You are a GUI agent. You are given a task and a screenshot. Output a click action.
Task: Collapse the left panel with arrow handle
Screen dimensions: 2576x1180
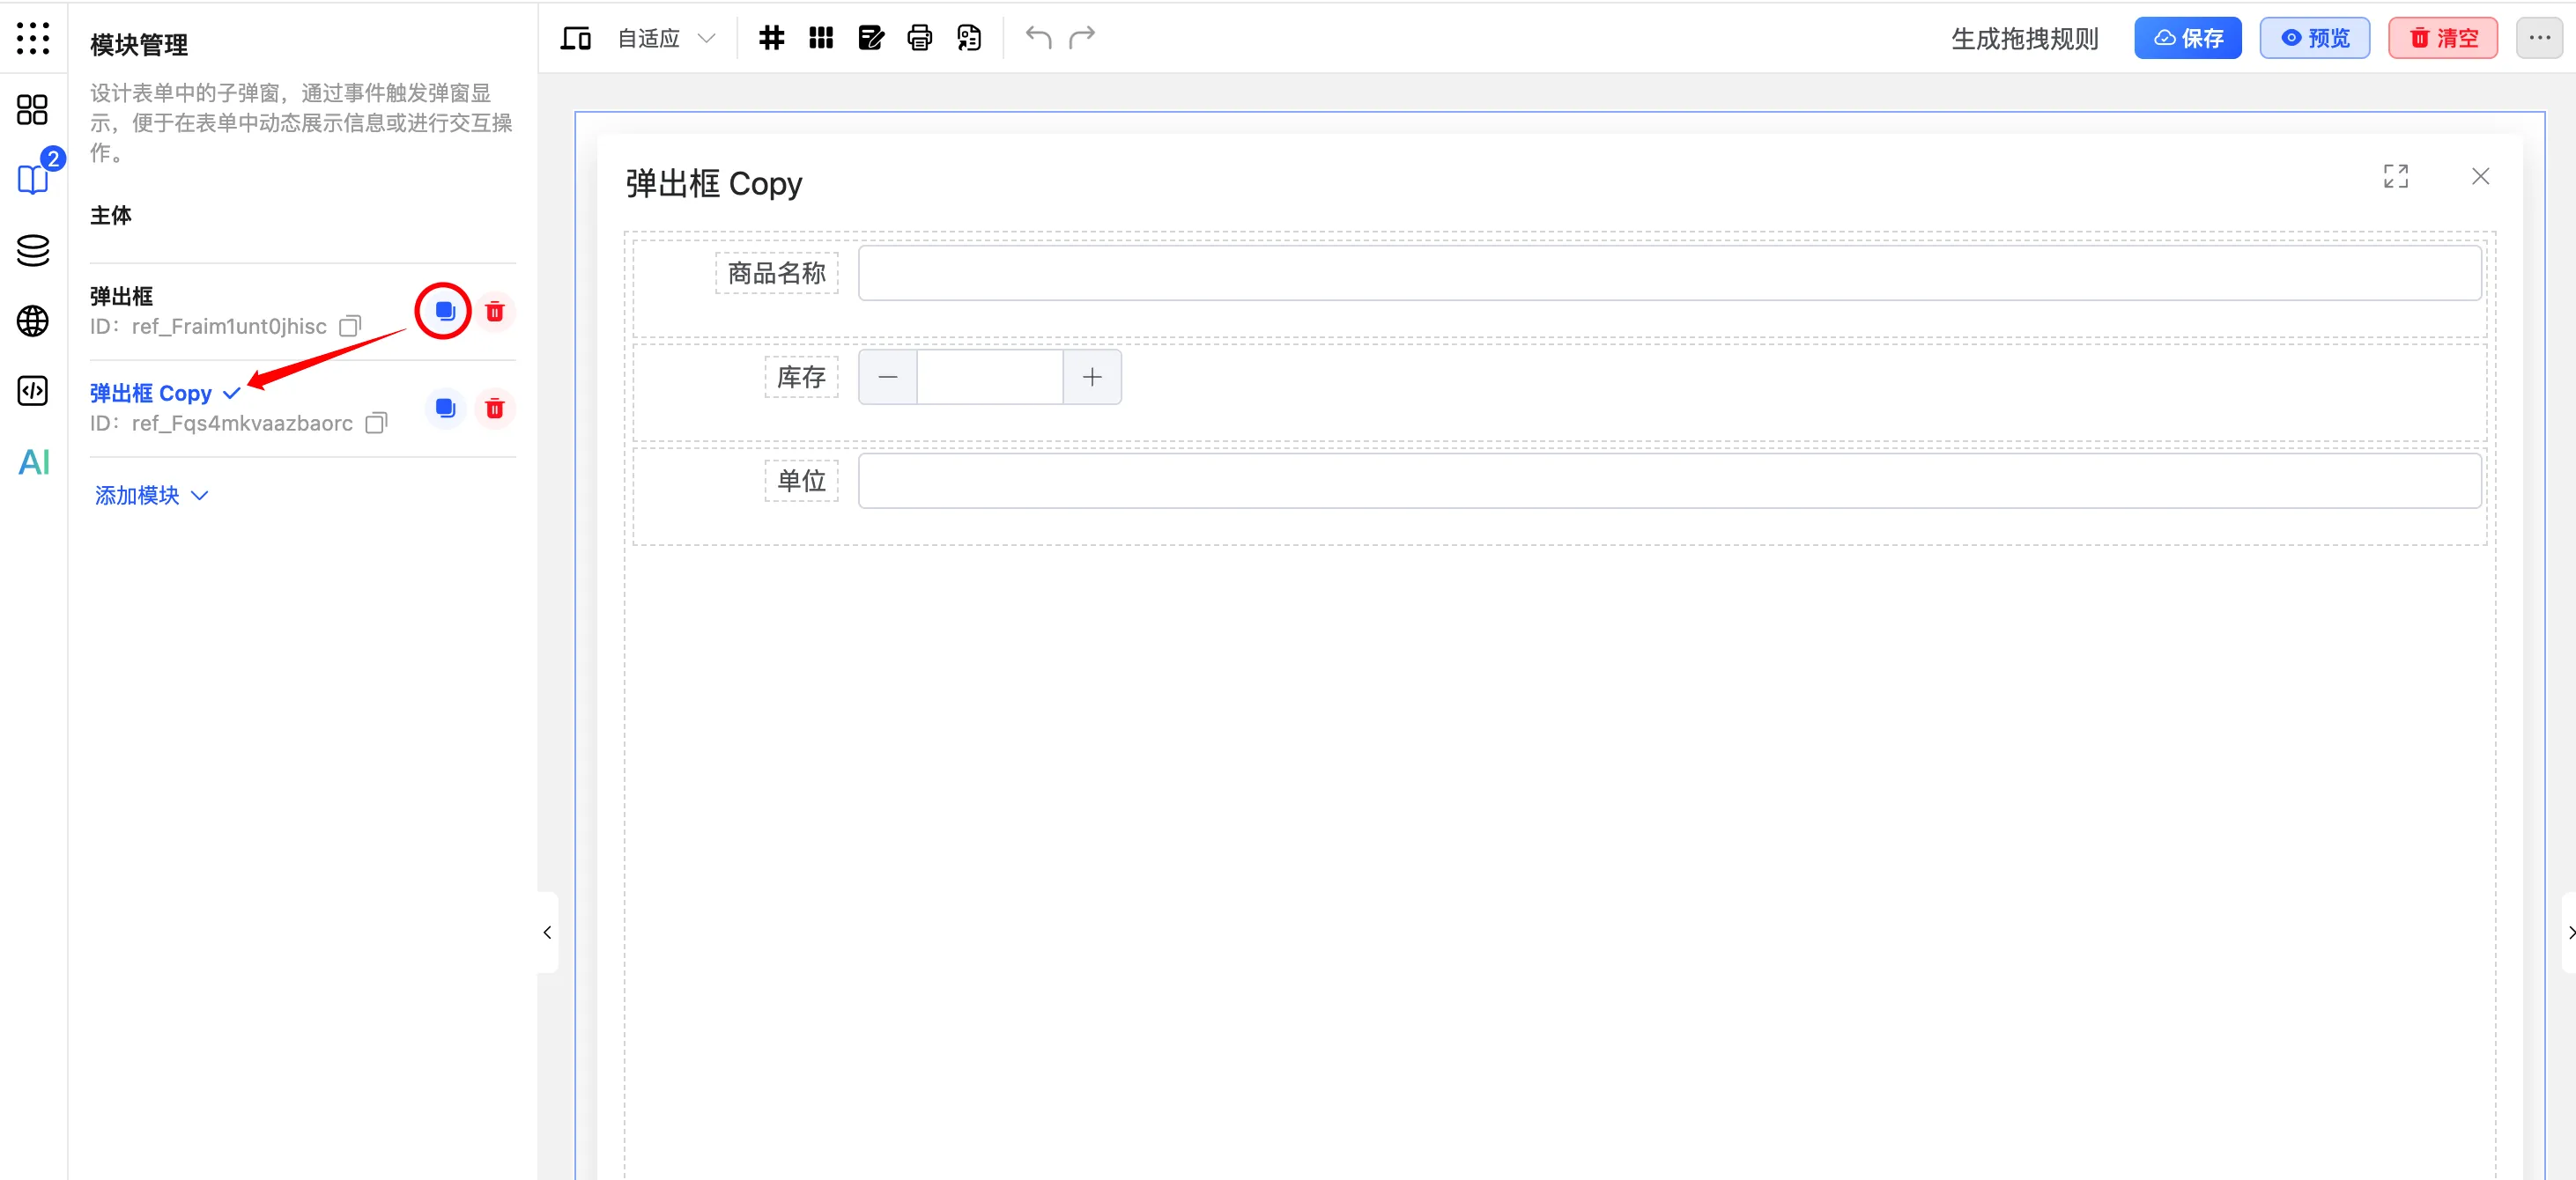547,933
